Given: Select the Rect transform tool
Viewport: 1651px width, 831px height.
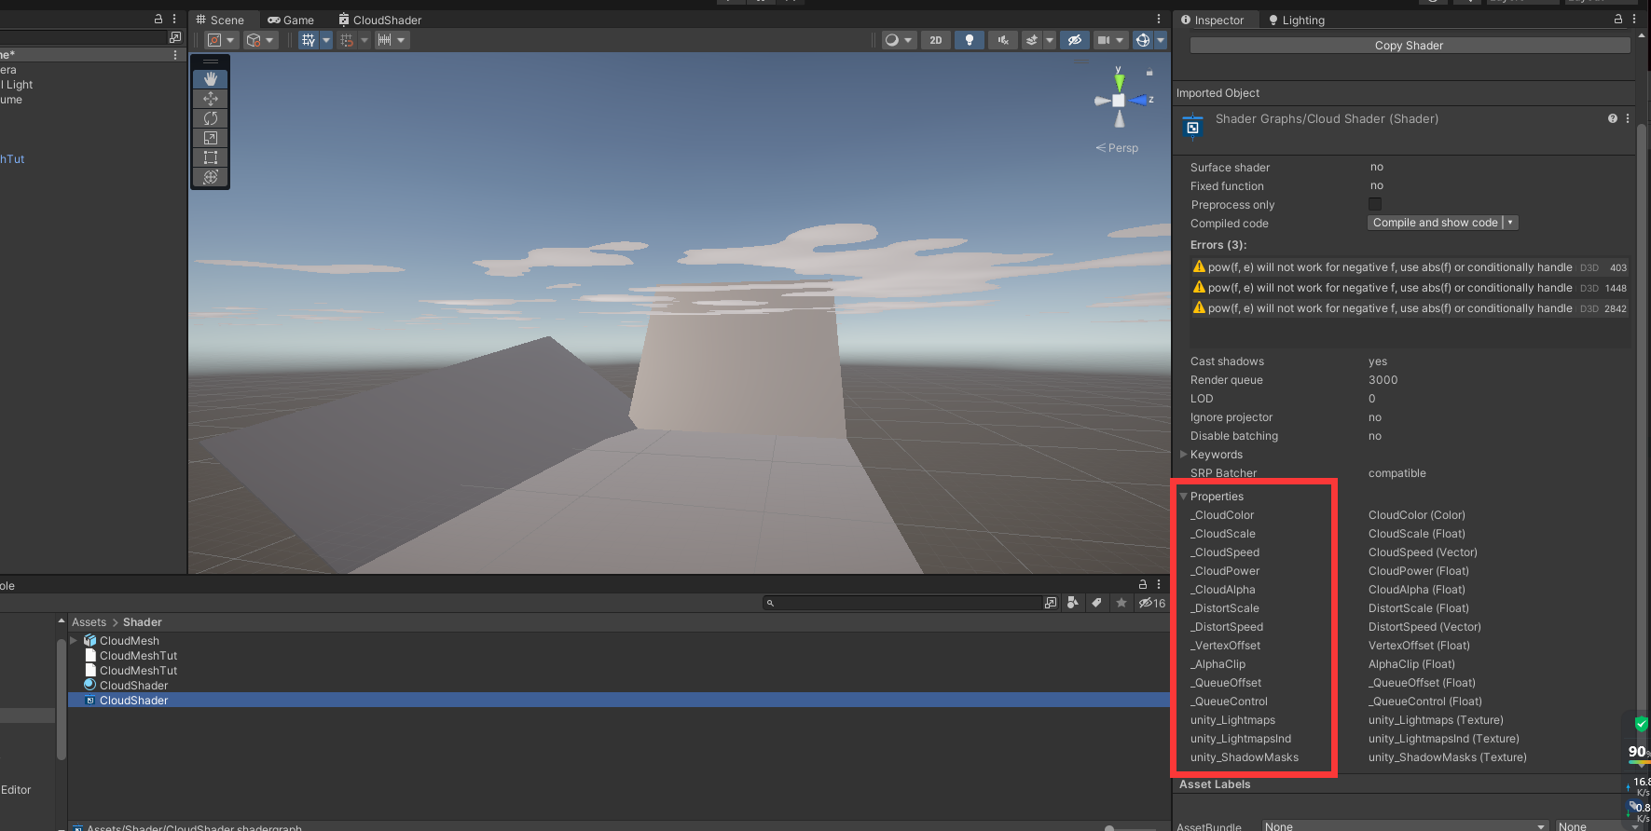Looking at the screenshot, I should pyautogui.click(x=211, y=157).
